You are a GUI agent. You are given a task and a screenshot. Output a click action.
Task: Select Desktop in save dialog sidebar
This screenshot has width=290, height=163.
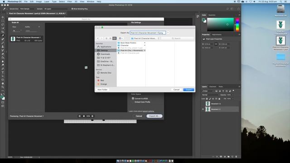point(106,50)
